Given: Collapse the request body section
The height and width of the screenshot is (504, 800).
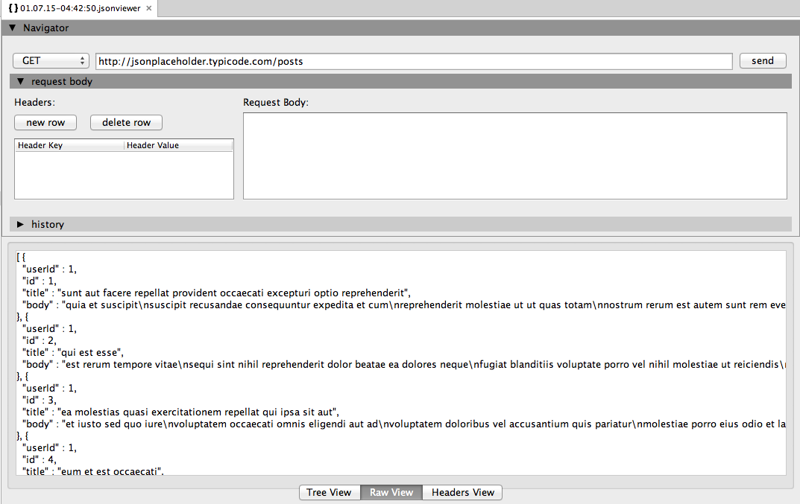Looking at the screenshot, I should pyautogui.click(x=19, y=81).
